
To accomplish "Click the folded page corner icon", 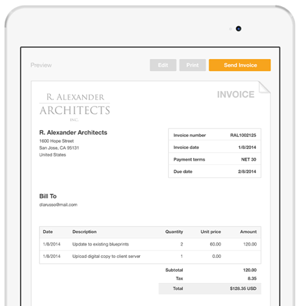I will coord(264,88).
